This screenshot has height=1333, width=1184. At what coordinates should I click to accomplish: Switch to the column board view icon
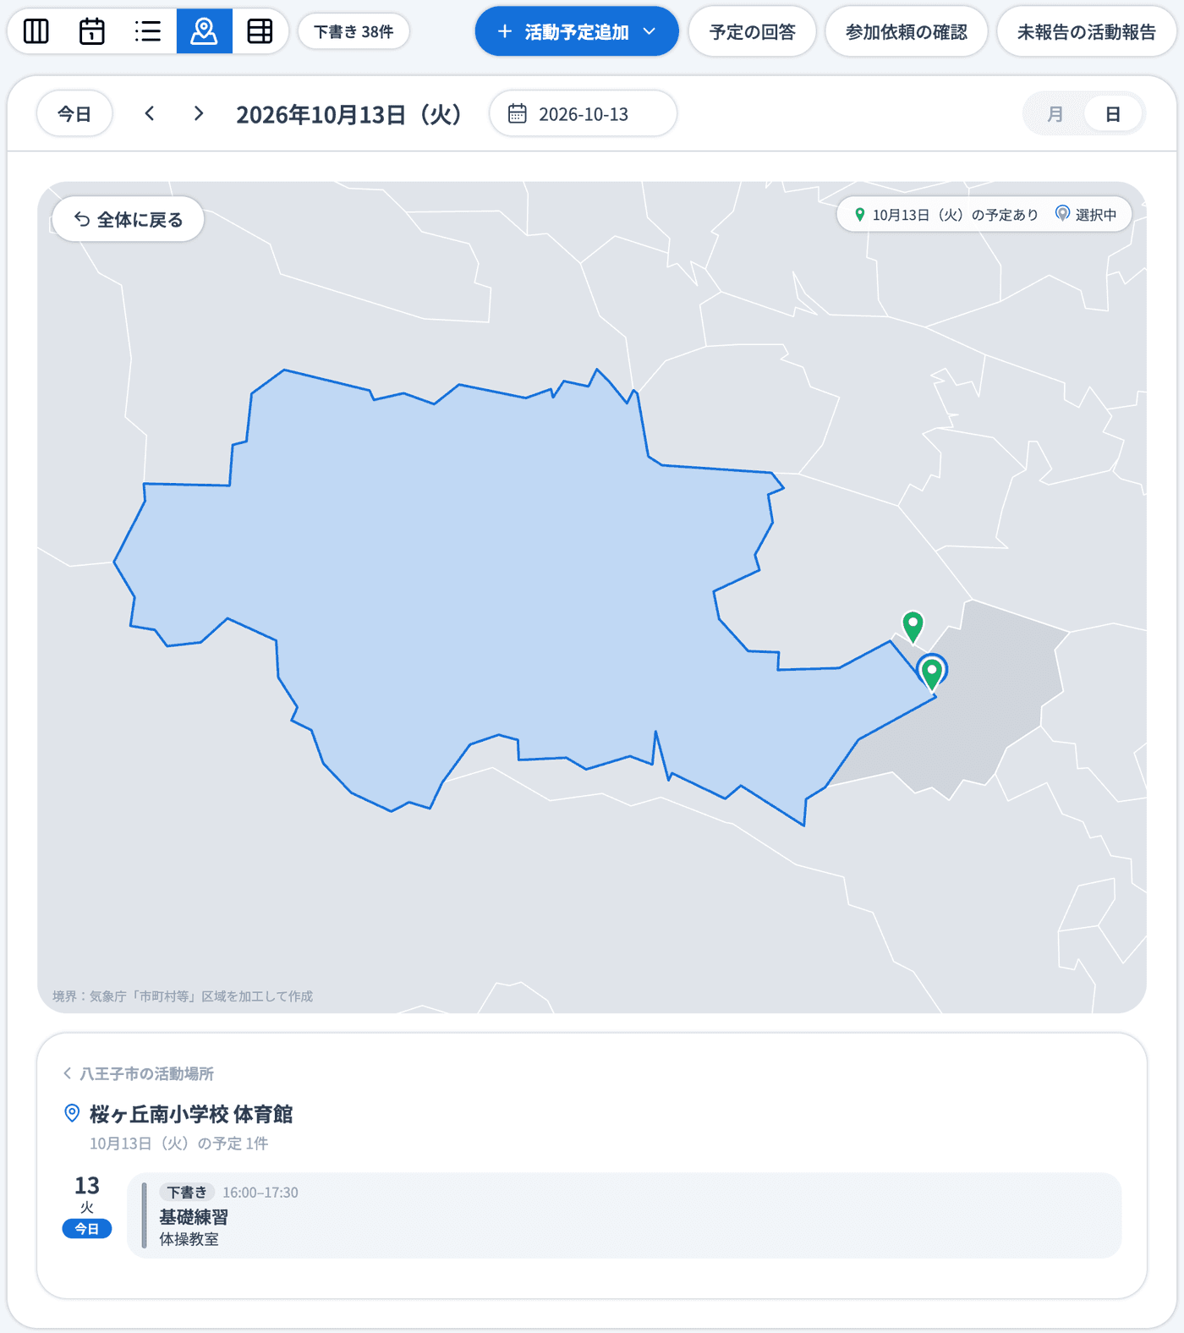36,31
